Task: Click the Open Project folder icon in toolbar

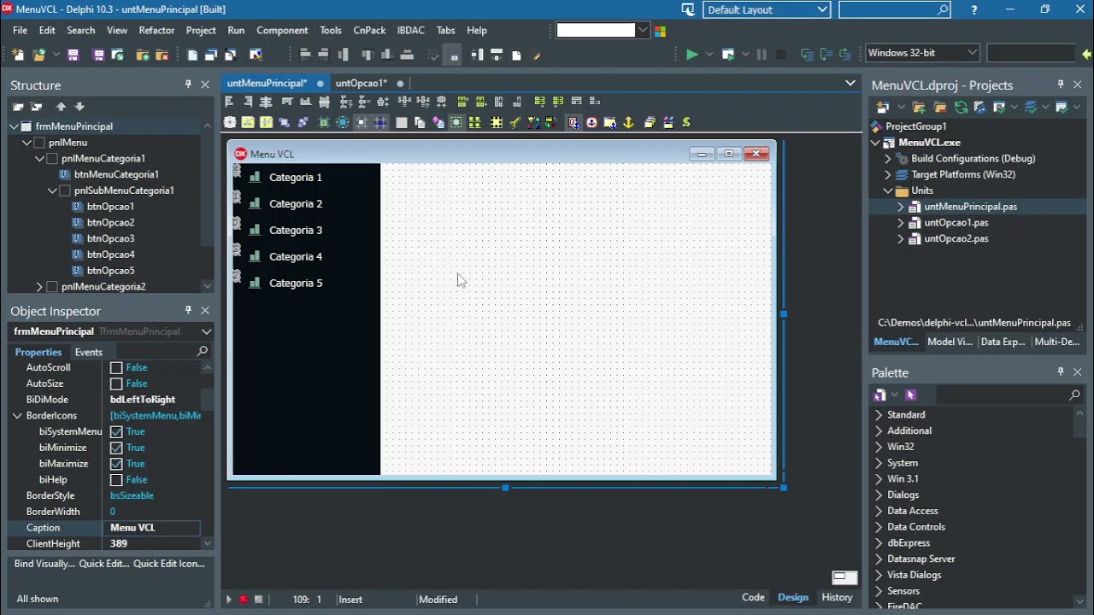Action: tap(39, 55)
